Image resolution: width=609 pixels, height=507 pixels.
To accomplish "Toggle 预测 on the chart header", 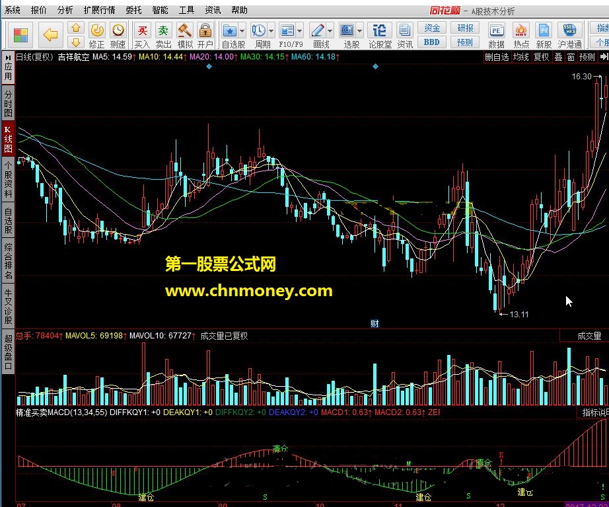I will point(587,57).
